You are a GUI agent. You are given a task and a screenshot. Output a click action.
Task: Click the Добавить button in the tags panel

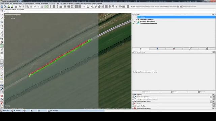[146, 92]
